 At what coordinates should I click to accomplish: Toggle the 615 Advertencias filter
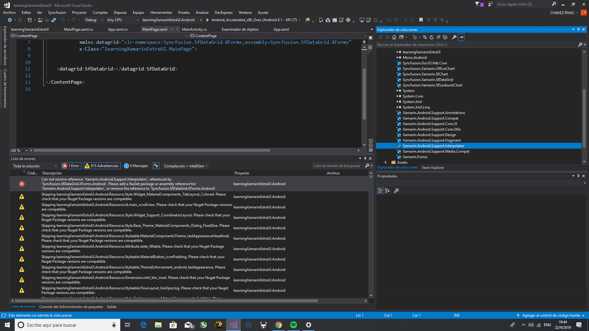coord(102,166)
